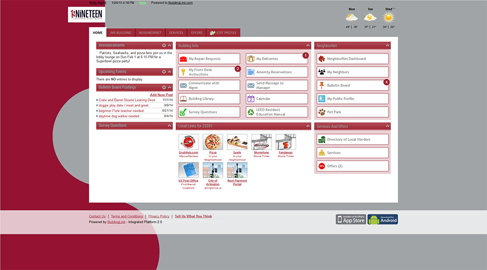This screenshot has height=270, width=487.
Task: Open My Public Profile card icon
Action: [322, 99]
